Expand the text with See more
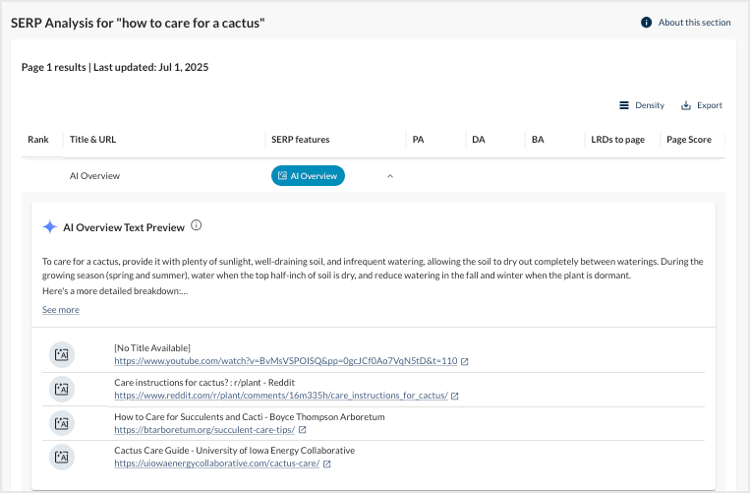 61,310
